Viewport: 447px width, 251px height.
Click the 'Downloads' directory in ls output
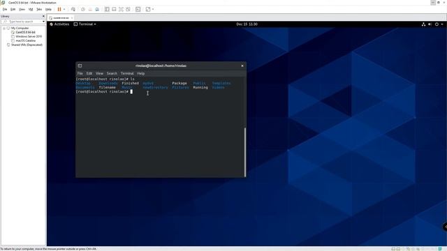(108, 83)
